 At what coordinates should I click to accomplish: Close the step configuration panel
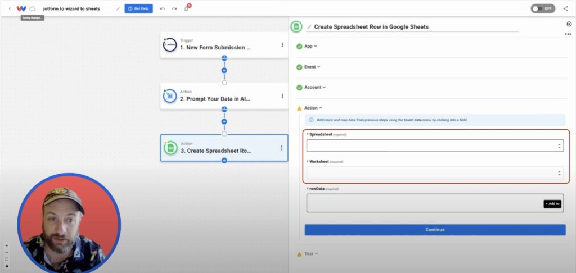coord(569,24)
